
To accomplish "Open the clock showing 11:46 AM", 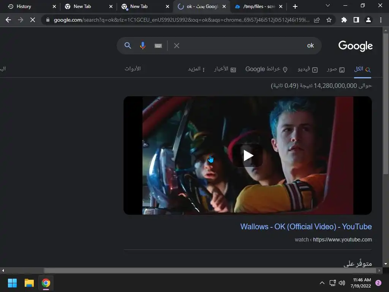I will [x=361, y=283].
